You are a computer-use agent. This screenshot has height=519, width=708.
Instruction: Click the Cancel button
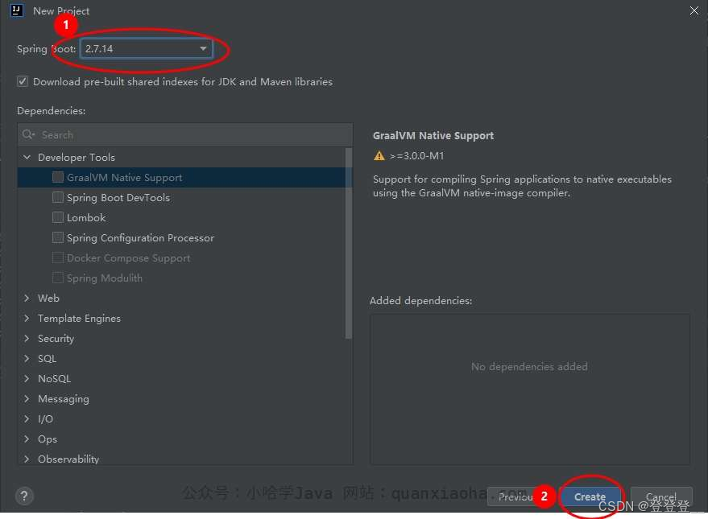[x=661, y=496]
